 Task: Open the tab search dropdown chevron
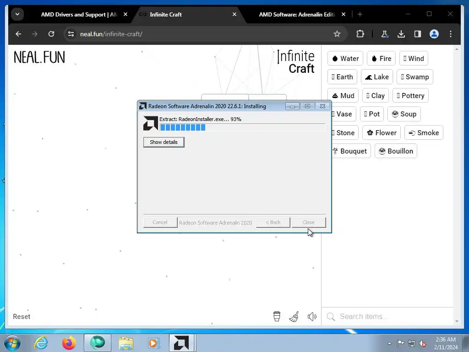pyautogui.click(x=17, y=14)
